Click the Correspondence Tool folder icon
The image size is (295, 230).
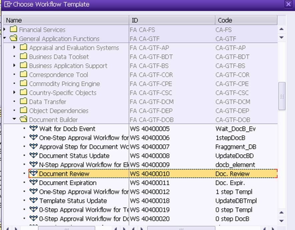pos(23,74)
